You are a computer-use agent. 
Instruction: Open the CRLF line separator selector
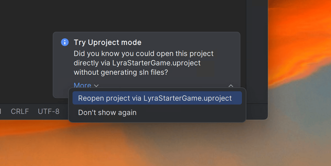click(20, 111)
